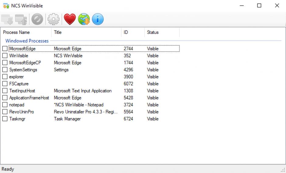Click Visible status in Taskmgr row

tap(153, 119)
